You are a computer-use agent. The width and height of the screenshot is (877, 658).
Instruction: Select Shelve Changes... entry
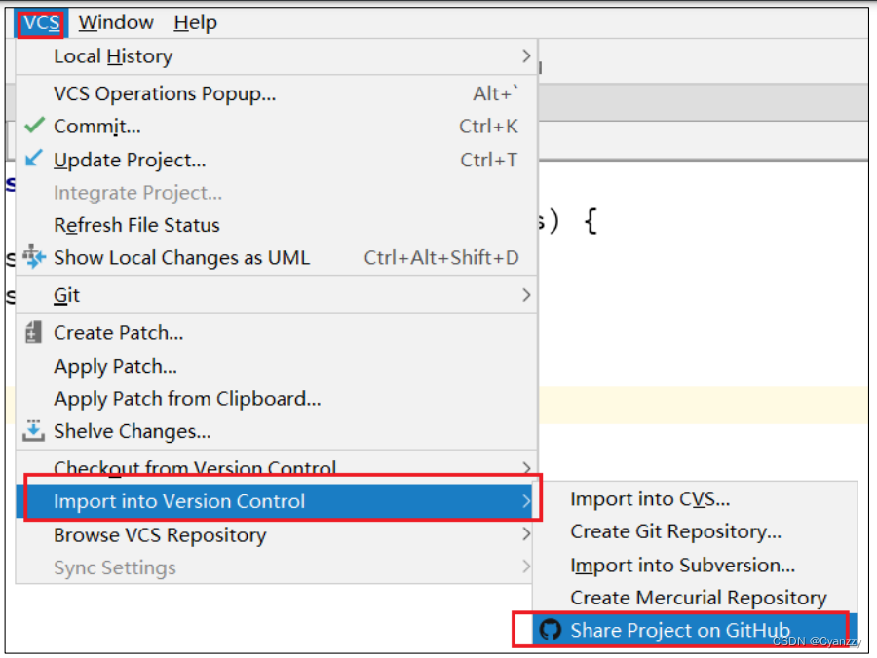277,431
